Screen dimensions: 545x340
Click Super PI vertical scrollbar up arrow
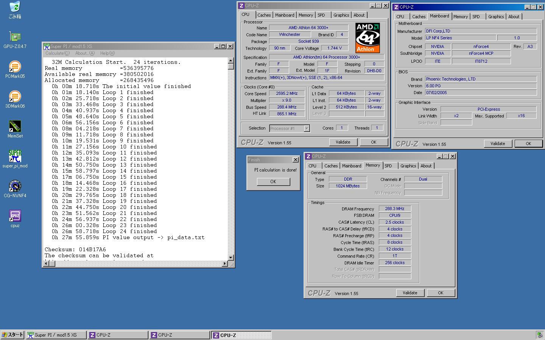pyautogui.click(x=231, y=60)
